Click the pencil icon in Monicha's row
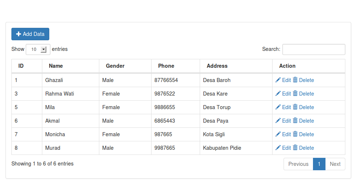 pyautogui.click(x=278, y=134)
